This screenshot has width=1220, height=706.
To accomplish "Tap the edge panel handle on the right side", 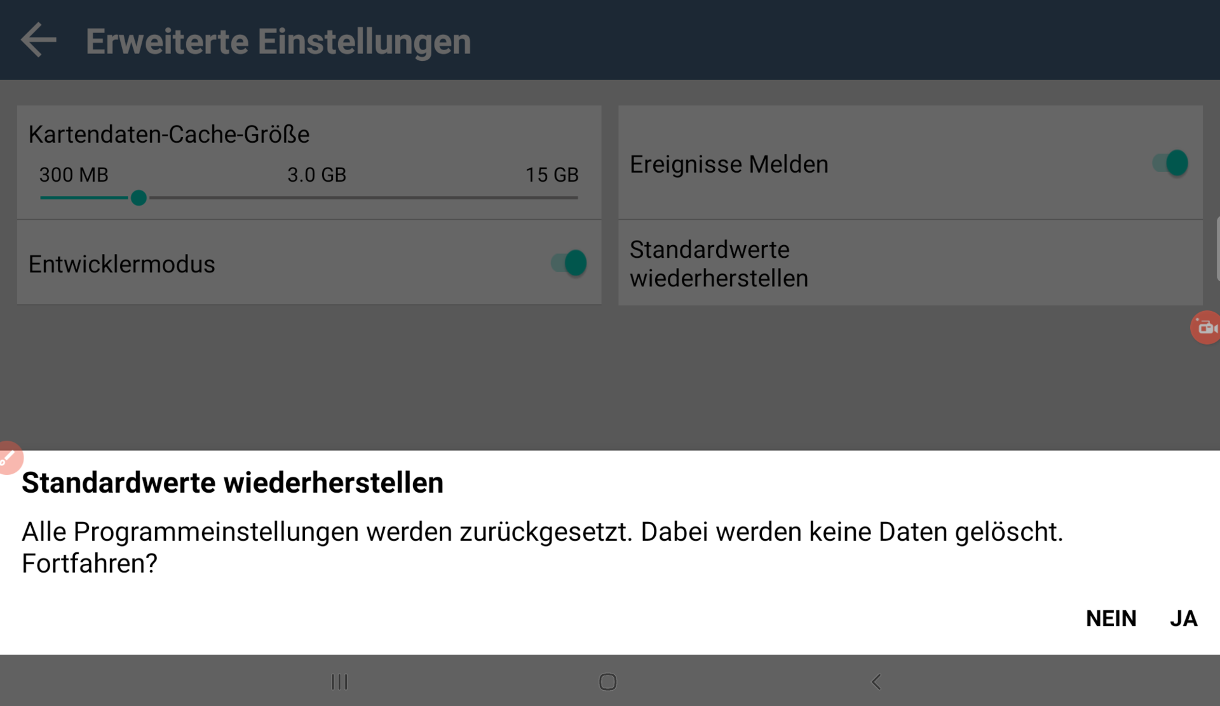I will click(1217, 249).
